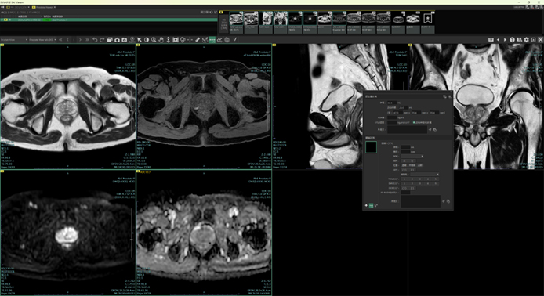Toggle the green lesion marker button in panel

371,205
